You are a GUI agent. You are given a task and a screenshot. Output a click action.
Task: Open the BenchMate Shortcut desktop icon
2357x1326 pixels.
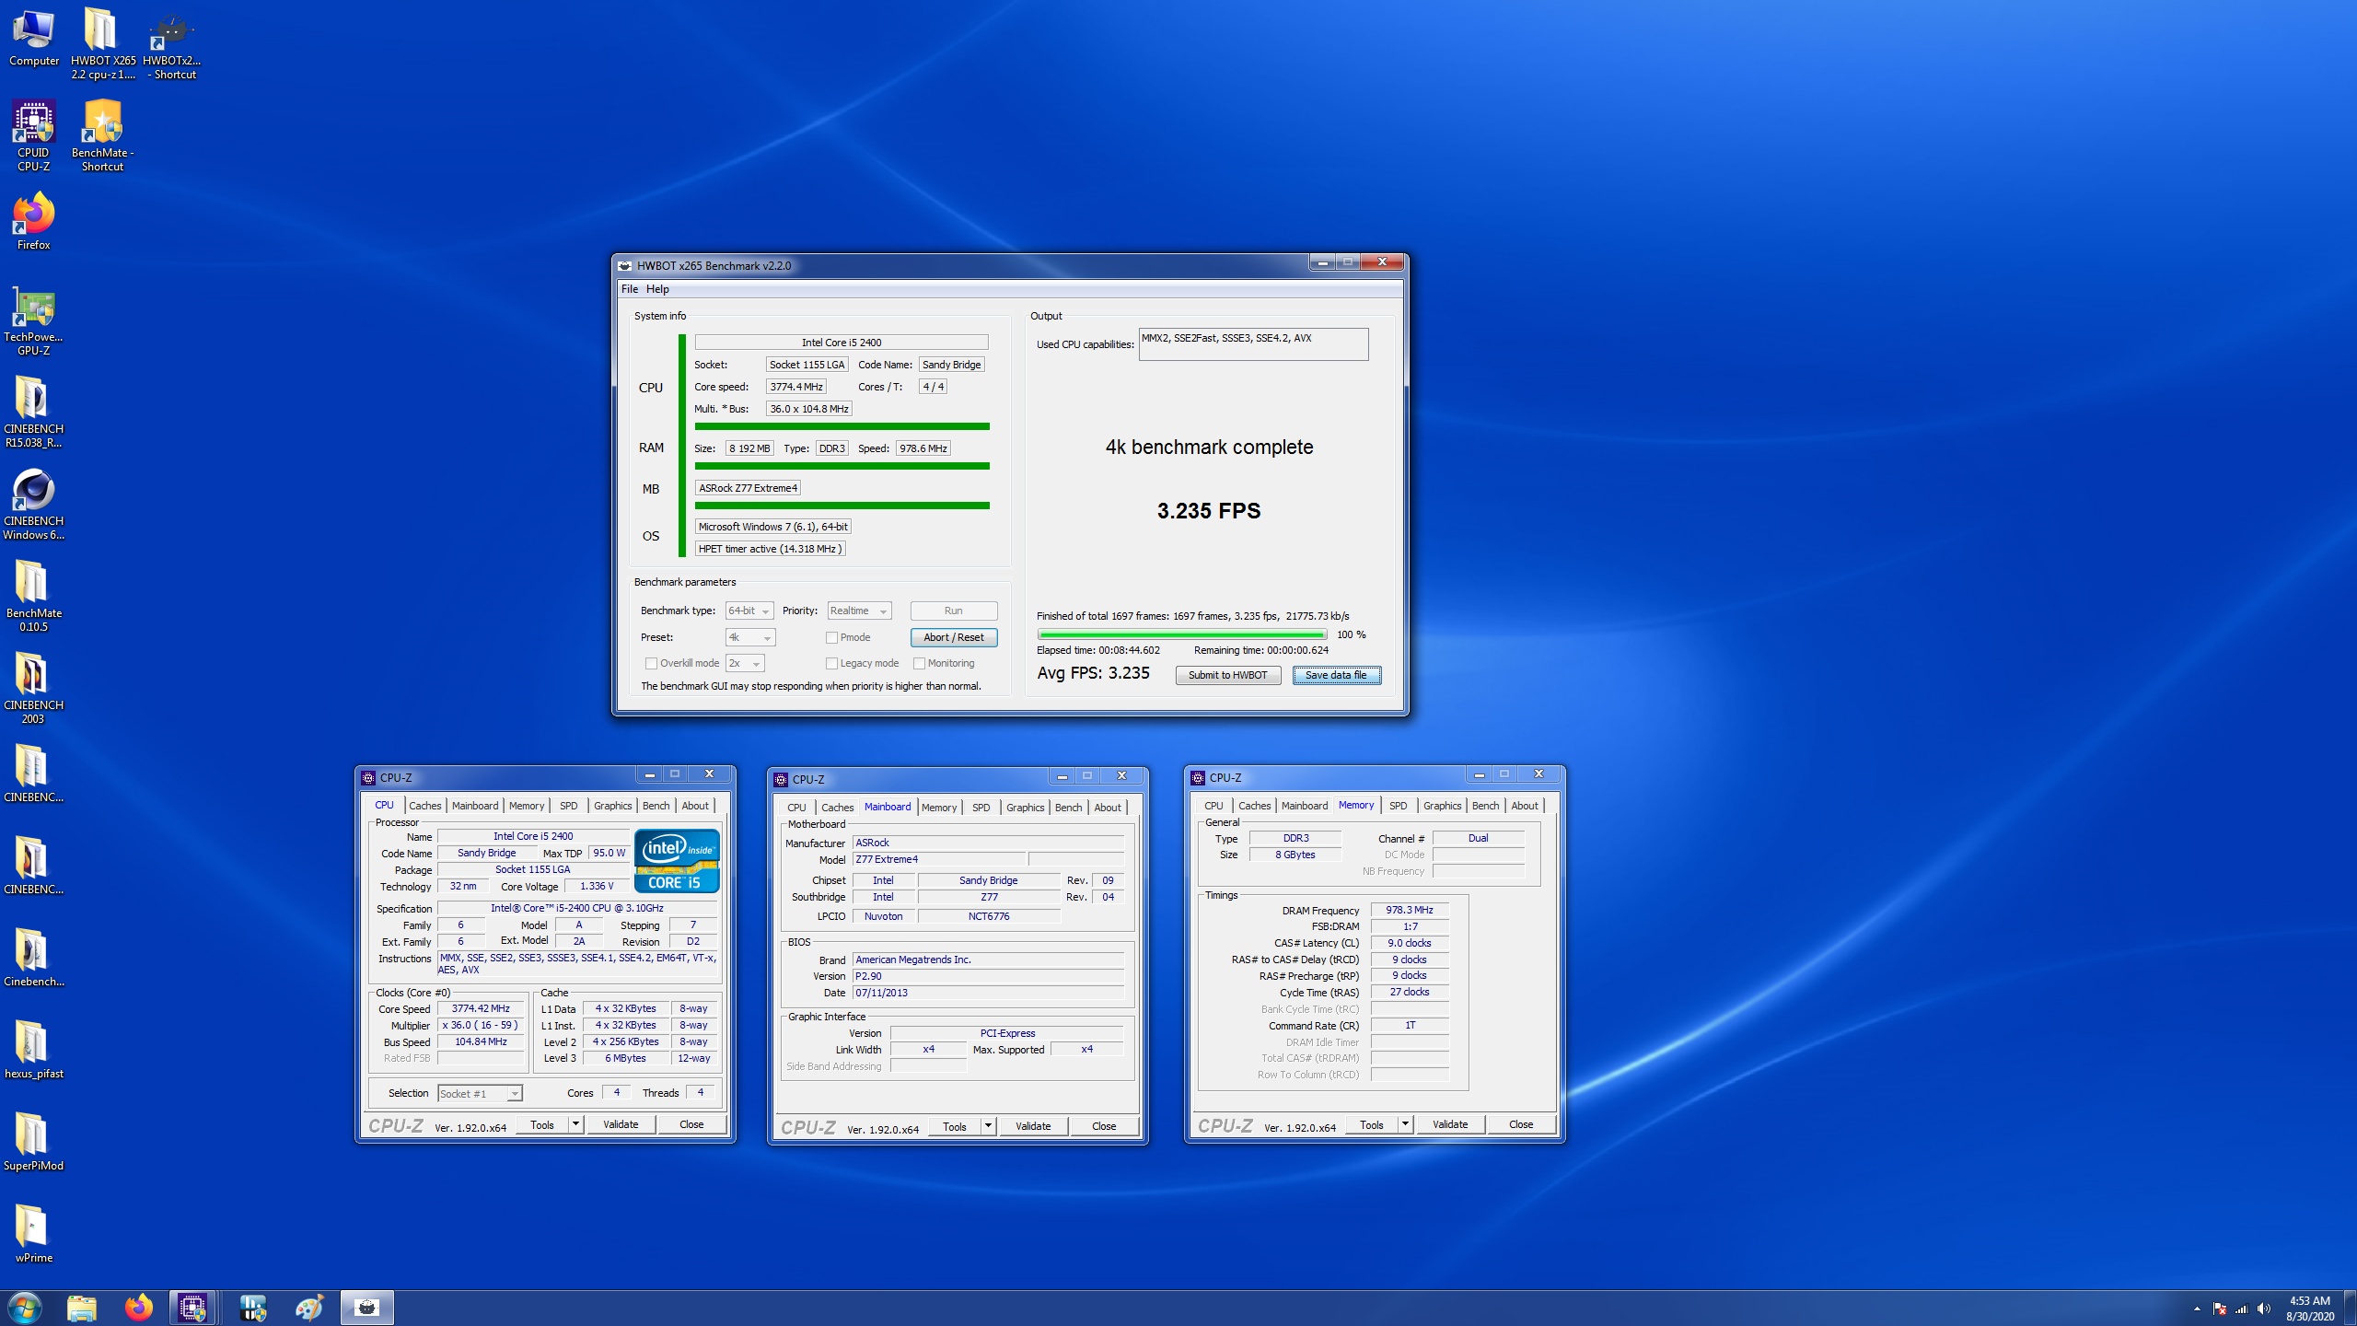[x=102, y=135]
